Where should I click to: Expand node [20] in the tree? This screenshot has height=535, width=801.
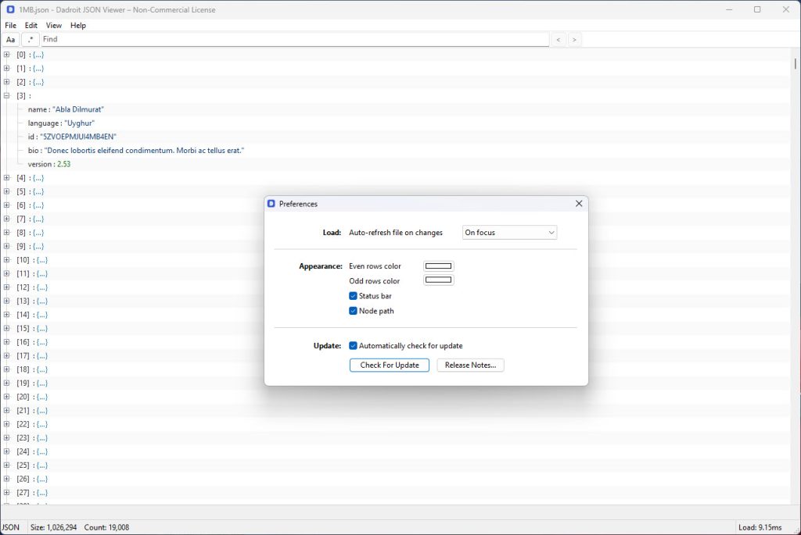pos(6,396)
